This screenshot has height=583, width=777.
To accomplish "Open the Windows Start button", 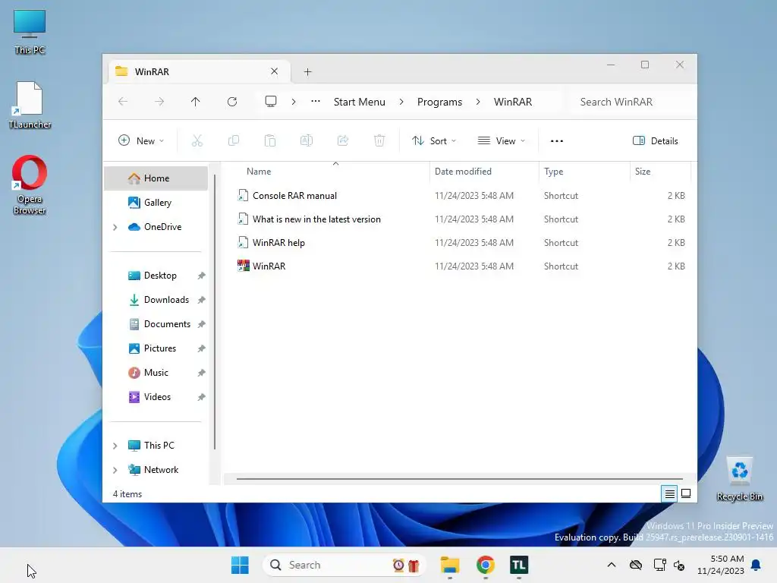I will 240,565.
